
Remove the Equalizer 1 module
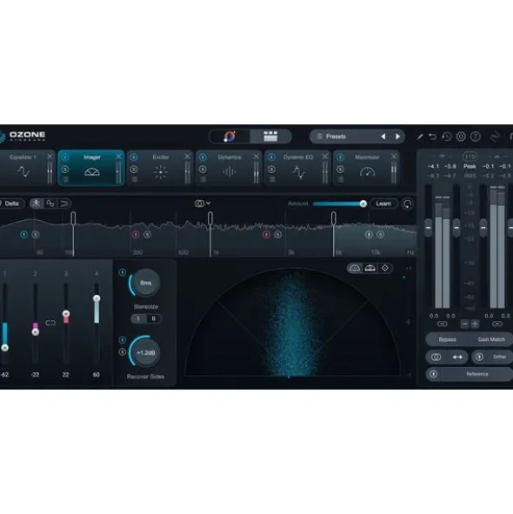[50, 157]
